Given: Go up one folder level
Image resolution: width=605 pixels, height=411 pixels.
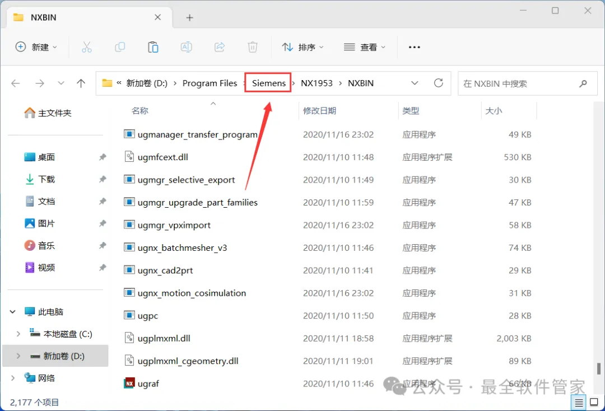Looking at the screenshot, I should click(81, 83).
